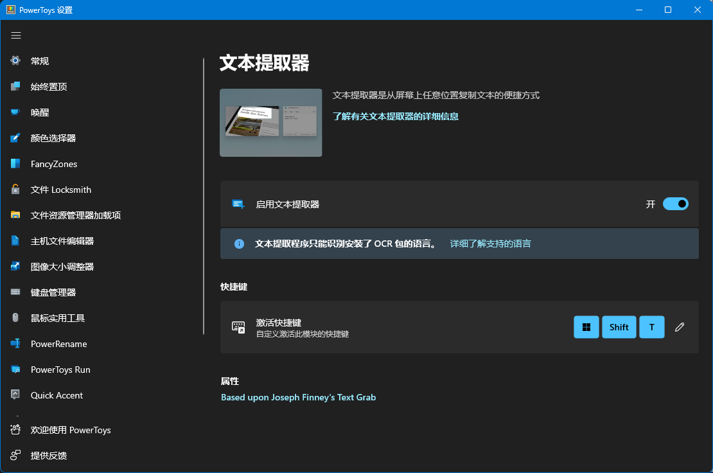Click the Windows key shortcut button
Image resolution: width=713 pixels, height=473 pixels.
click(x=586, y=327)
